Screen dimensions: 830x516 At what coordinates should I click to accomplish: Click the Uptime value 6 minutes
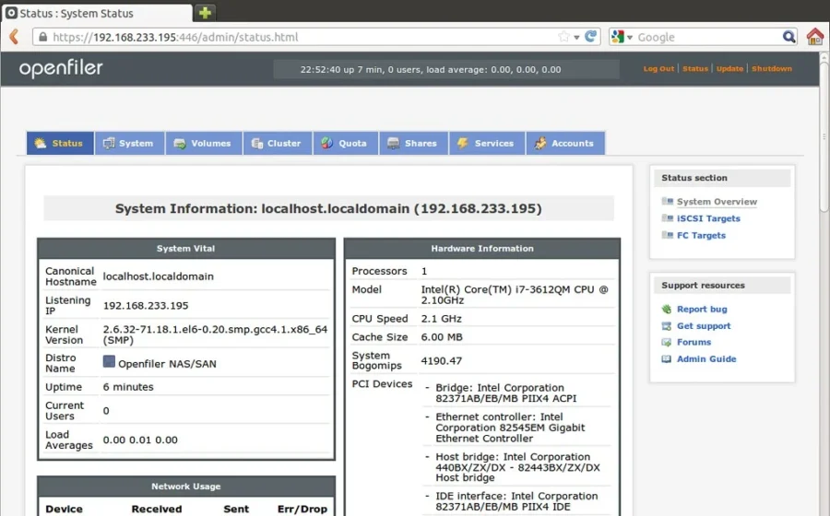click(128, 387)
